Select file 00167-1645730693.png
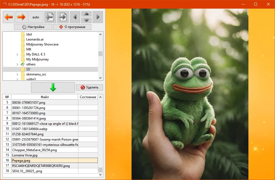 pyautogui.click(x=45, y=113)
